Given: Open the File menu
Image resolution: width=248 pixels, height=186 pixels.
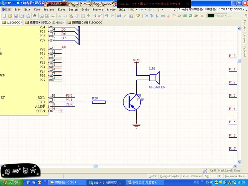Looking at the screenshot, I should [x=18, y=10].
